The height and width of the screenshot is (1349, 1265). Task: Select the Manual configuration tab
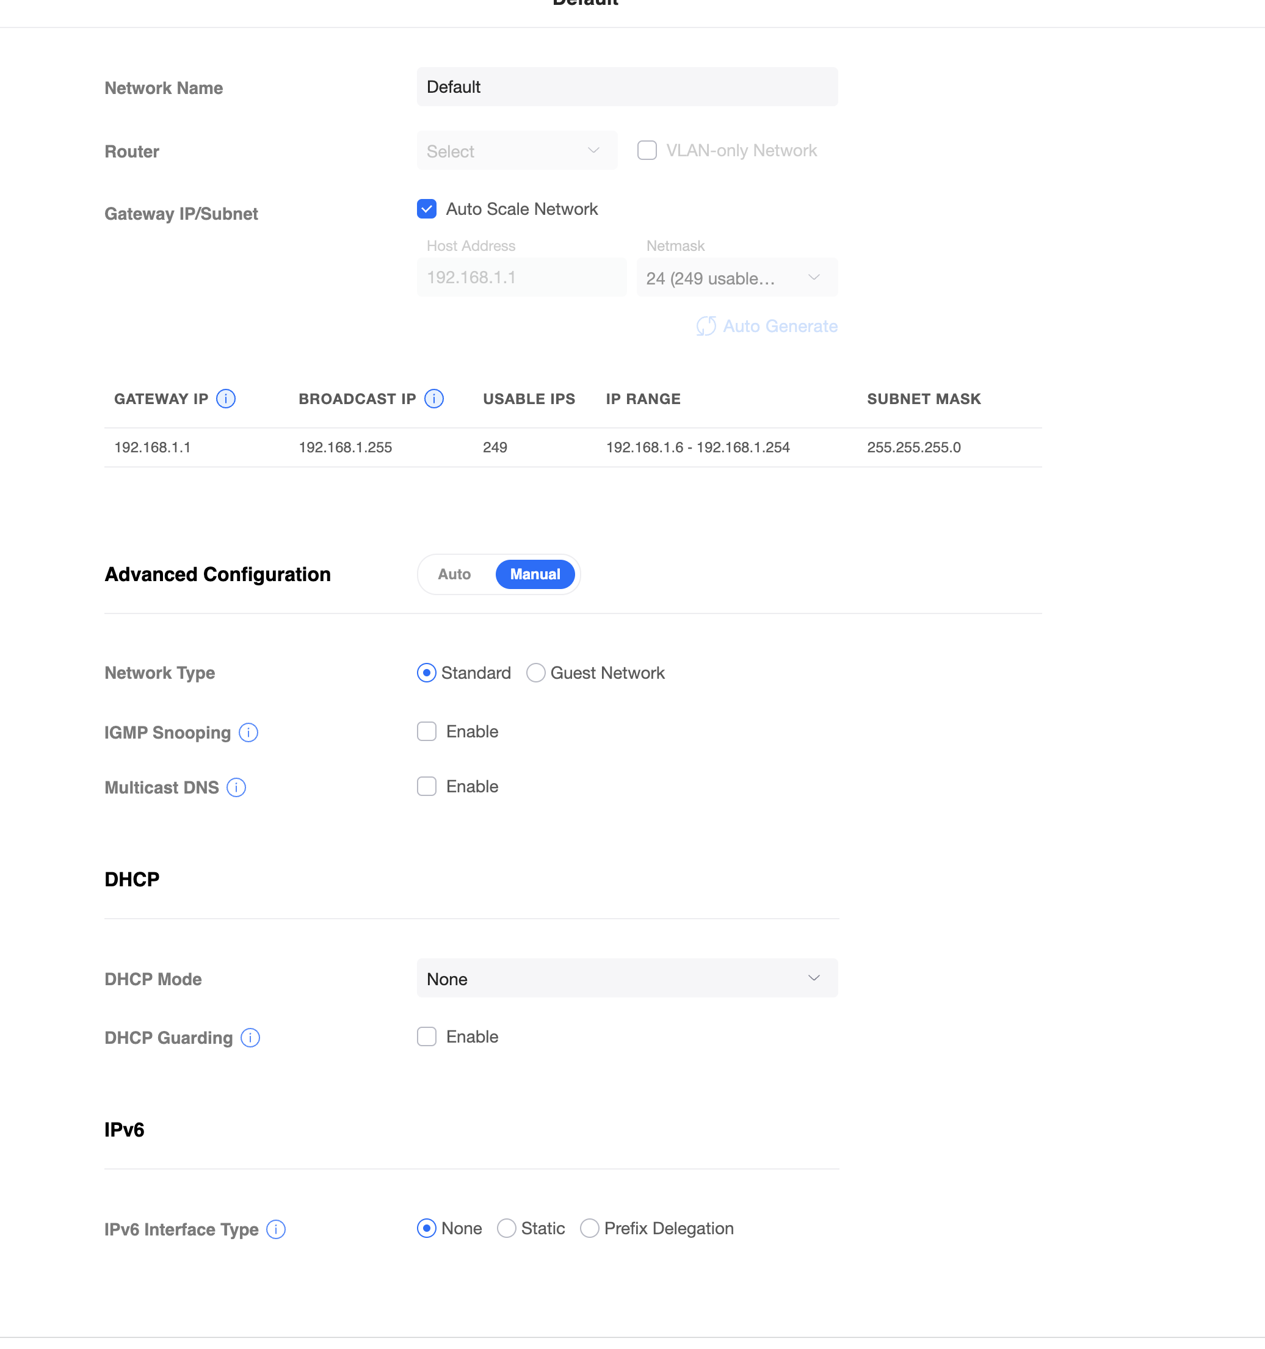tap(535, 574)
